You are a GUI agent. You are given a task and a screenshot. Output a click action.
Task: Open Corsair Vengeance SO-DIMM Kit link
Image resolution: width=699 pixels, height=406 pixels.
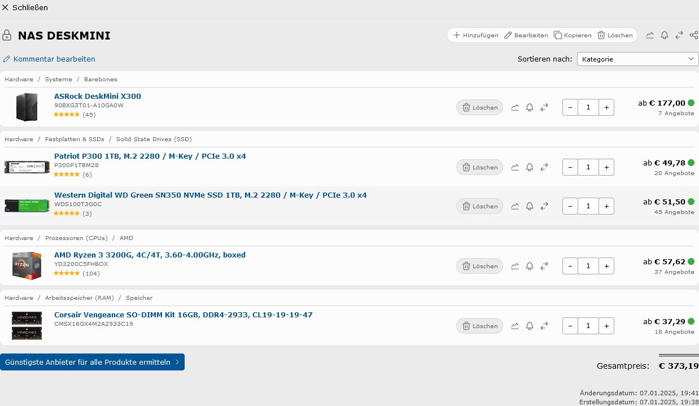click(184, 315)
